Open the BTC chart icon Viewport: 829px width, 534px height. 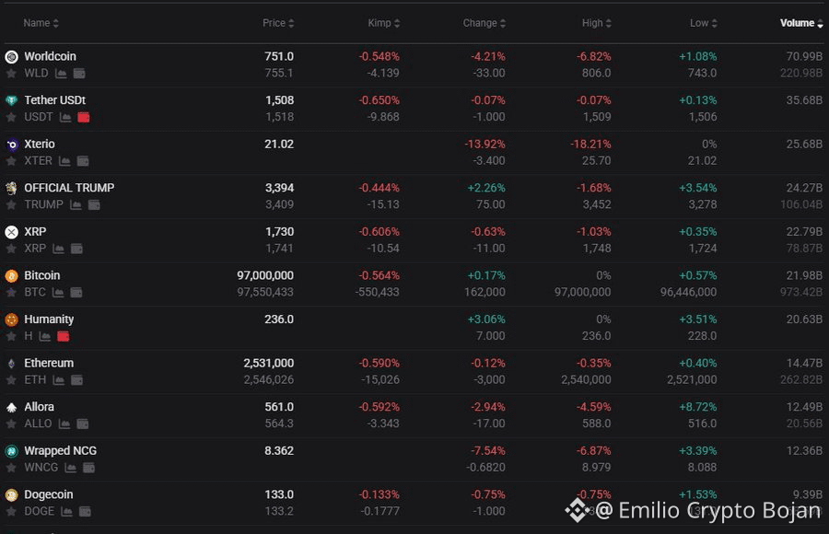pos(58,293)
